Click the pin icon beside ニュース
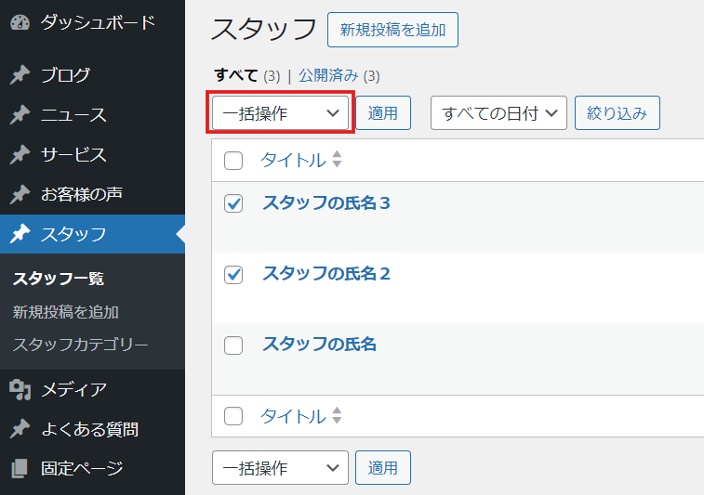 point(20,115)
